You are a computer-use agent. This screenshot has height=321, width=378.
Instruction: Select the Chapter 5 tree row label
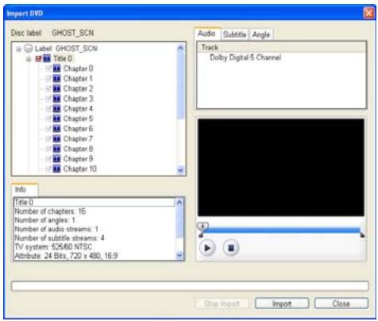click(78, 118)
